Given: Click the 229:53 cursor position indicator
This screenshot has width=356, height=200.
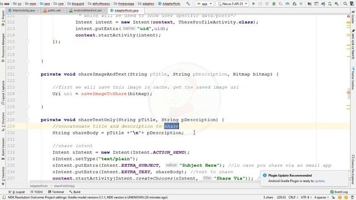Looking at the screenshot, I should pos(281,198).
